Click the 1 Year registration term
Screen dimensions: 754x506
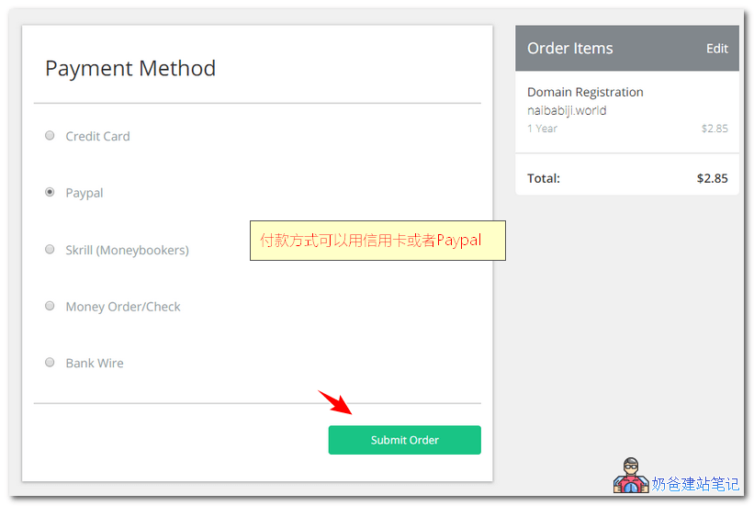(x=542, y=129)
